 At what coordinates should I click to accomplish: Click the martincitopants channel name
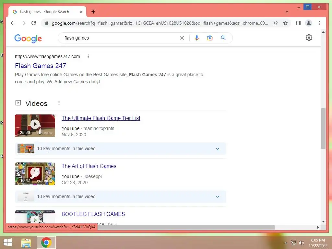tap(99, 128)
